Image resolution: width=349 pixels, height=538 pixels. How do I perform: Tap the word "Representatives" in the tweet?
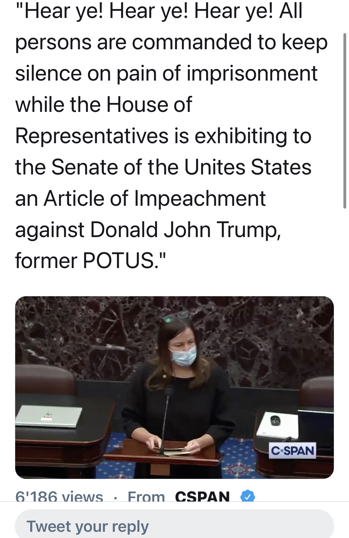coord(92,136)
